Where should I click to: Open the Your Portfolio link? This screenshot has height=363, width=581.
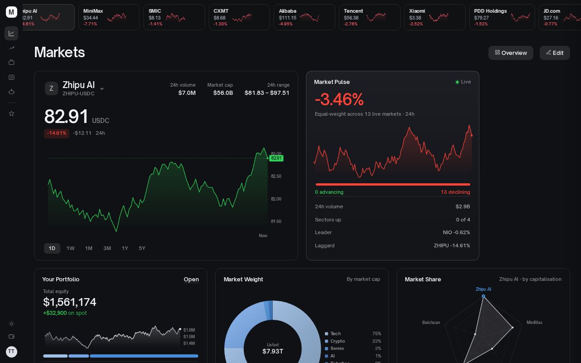click(191, 280)
